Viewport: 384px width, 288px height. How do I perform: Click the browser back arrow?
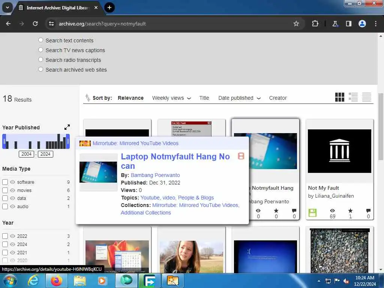coord(8,24)
